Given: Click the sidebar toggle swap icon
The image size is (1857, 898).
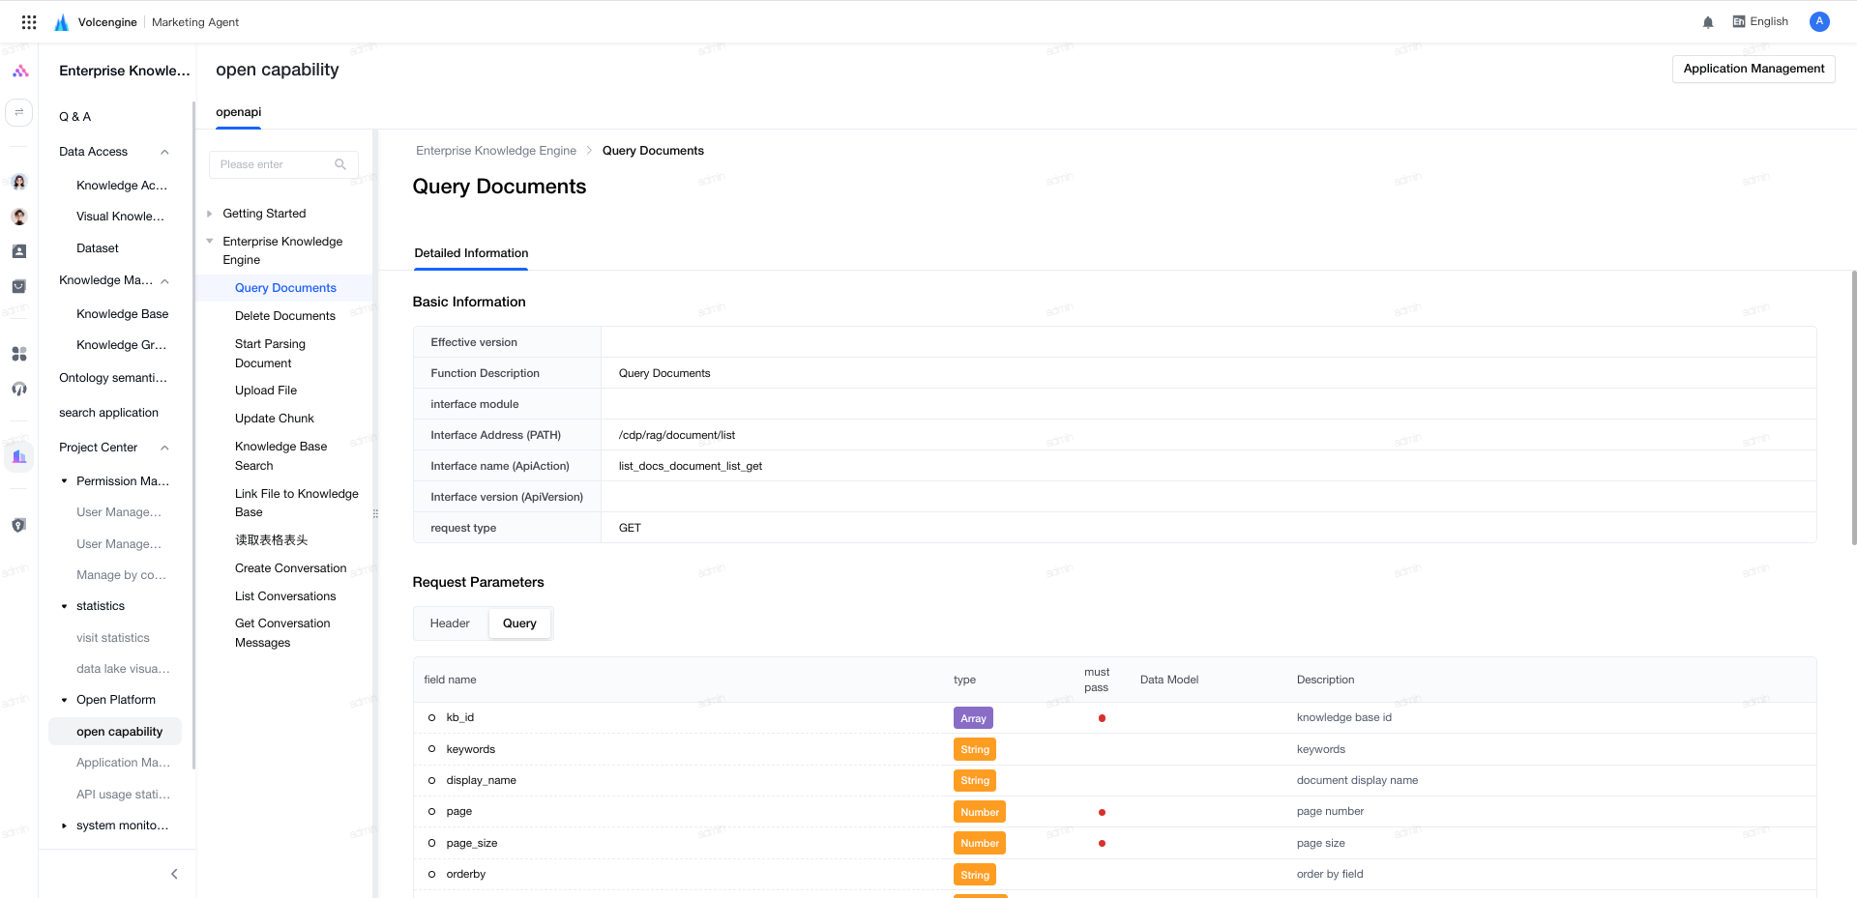Looking at the screenshot, I should [18, 112].
